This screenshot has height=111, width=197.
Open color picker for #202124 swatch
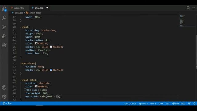tap(36, 43)
